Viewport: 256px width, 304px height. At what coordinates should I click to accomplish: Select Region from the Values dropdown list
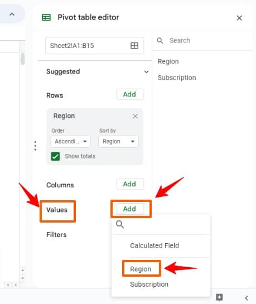point(141,269)
